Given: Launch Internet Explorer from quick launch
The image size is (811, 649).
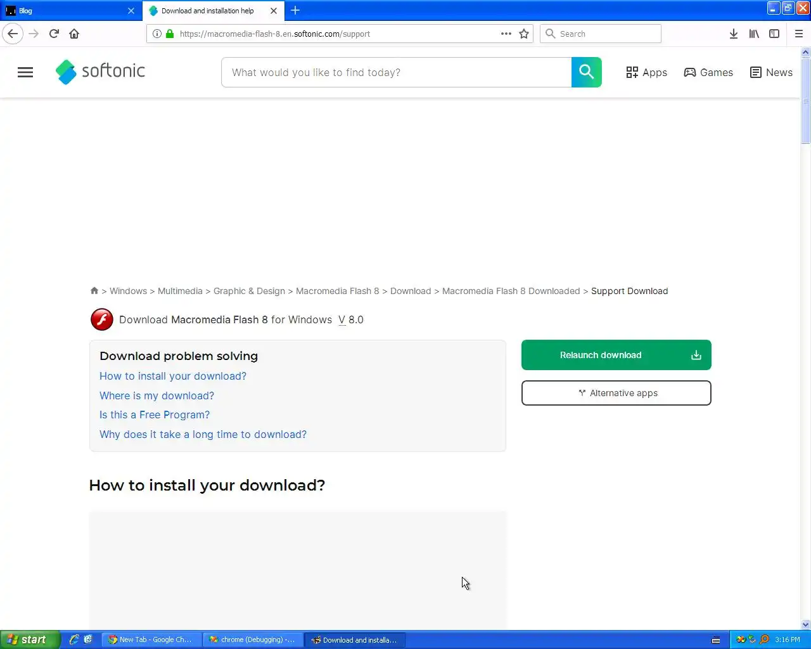Looking at the screenshot, I should point(74,639).
